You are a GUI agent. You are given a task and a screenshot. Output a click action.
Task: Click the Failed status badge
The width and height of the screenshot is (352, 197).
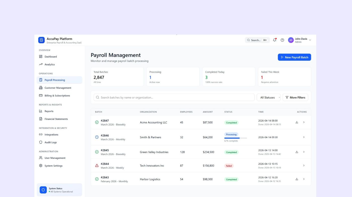point(229,166)
